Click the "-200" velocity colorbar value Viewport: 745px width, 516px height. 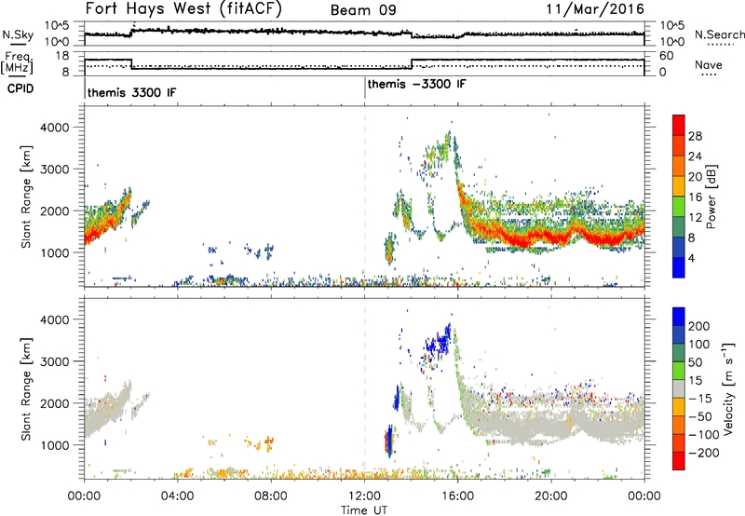click(704, 453)
